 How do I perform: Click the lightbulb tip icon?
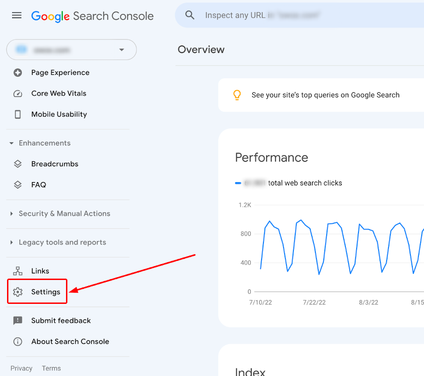(237, 95)
